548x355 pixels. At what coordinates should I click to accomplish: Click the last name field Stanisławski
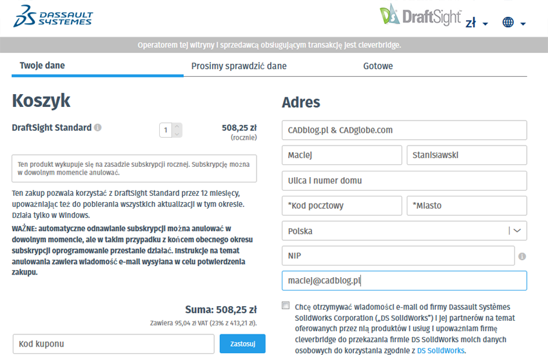(x=467, y=155)
